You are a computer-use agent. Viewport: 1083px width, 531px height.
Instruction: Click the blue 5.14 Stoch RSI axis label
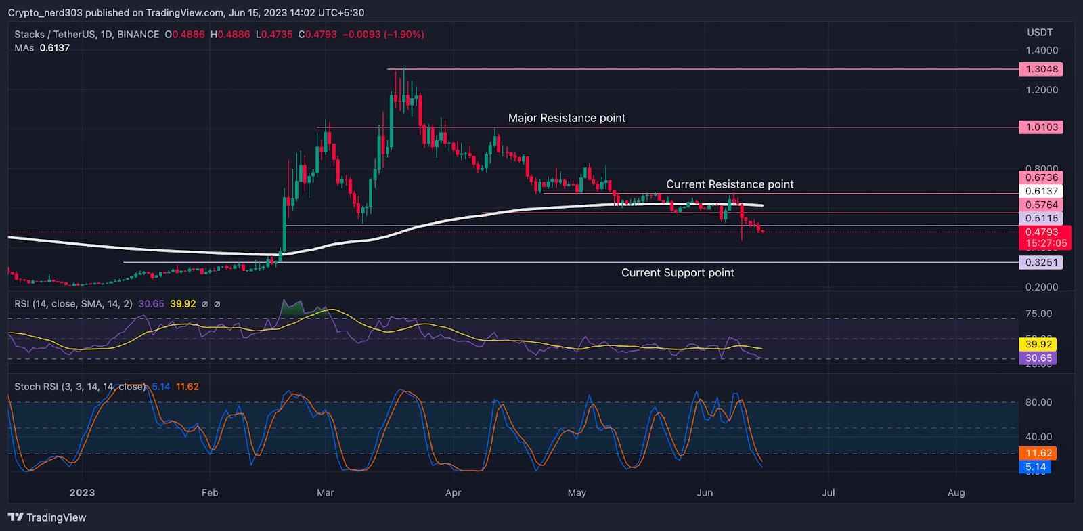(1035, 467)
